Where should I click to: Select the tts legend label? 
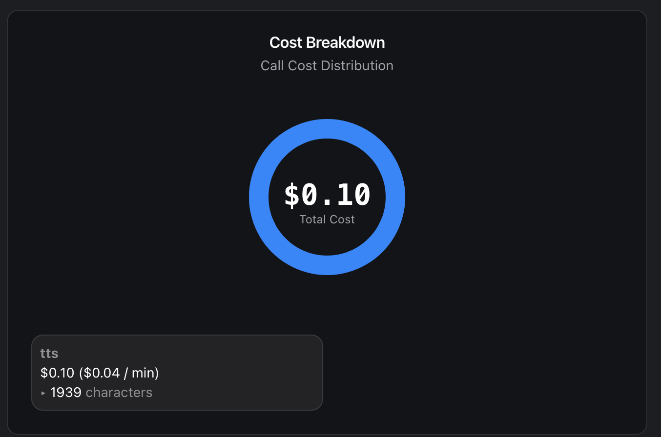(49, 353)
